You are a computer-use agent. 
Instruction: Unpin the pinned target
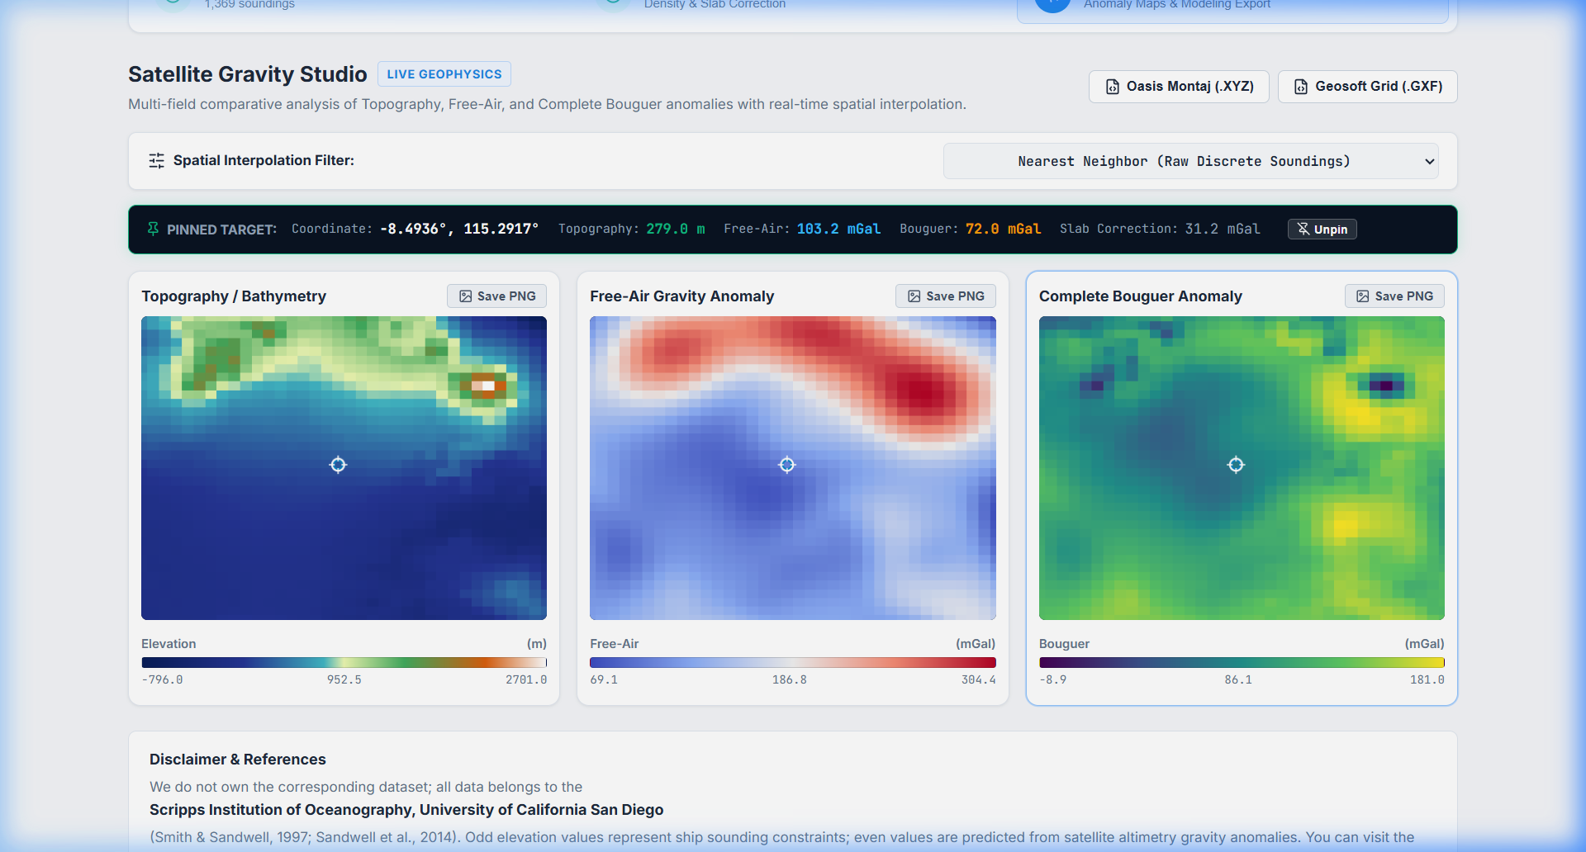[x=1322, y=230]
